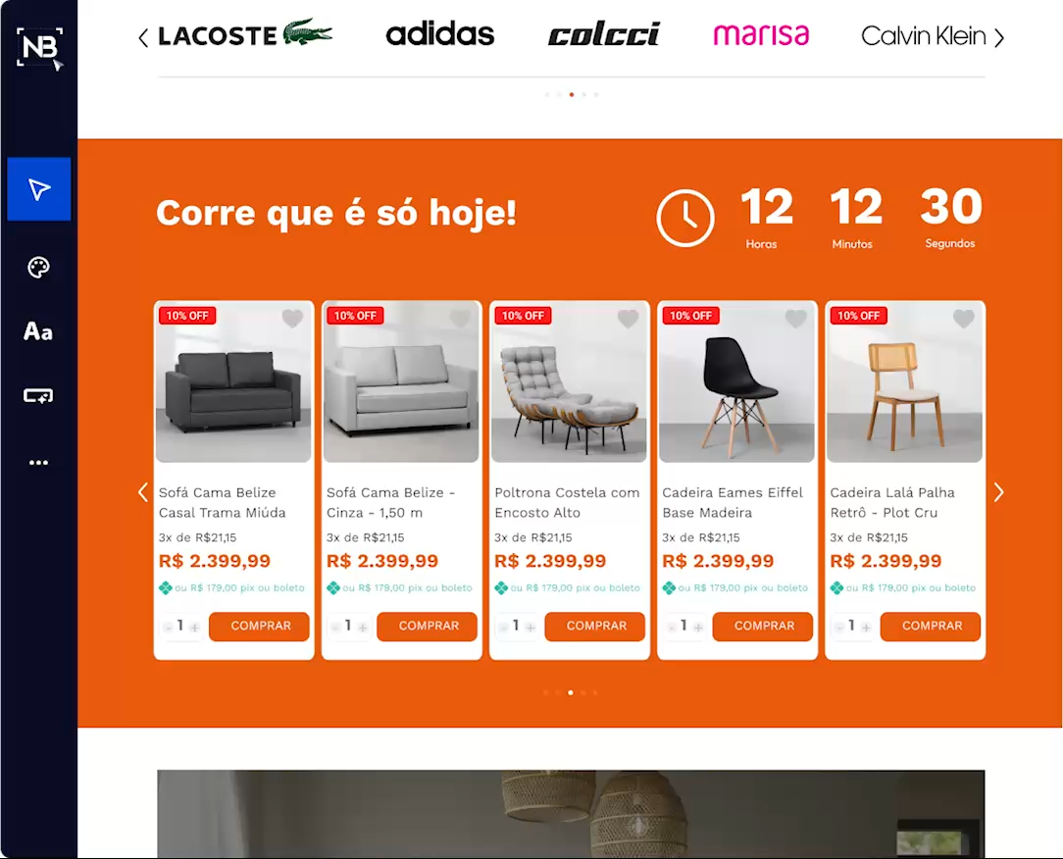Image resolution: width=1063 pixels, height=859 pixels.
Task: Open the Poltrona Costela product image
Action: coord(569,381)
